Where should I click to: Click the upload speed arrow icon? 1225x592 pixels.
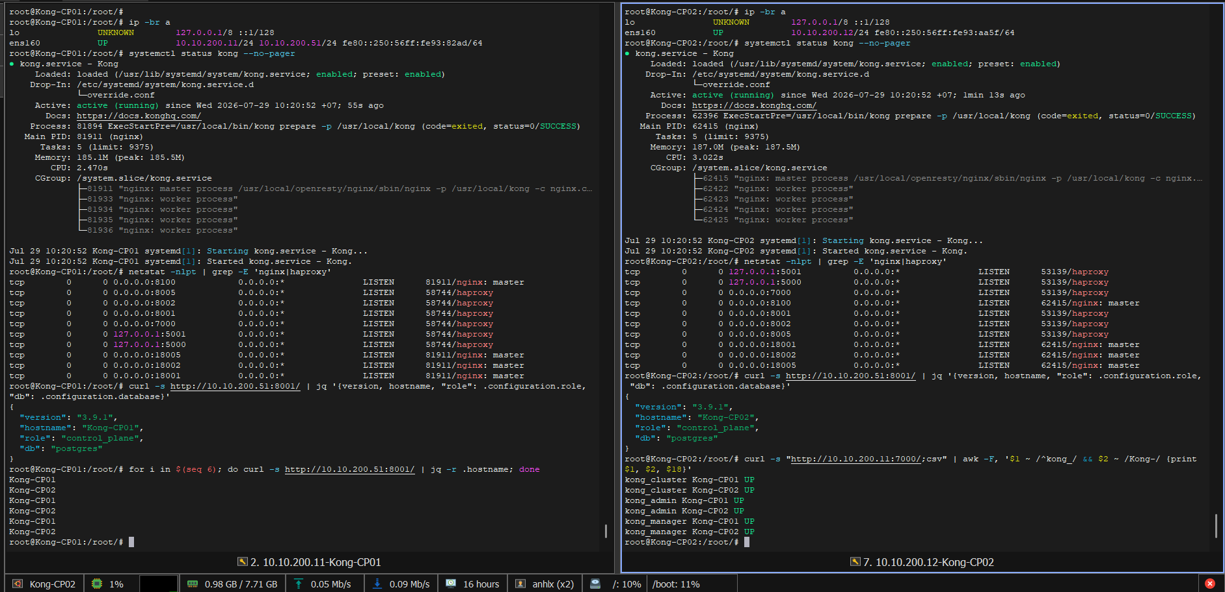(299, 584)
